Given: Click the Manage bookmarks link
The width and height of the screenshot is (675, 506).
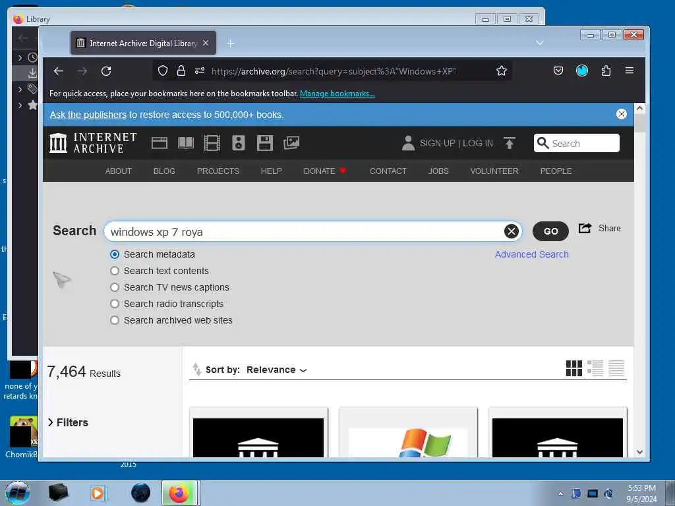Looking at the screenshot, I should tap(337, 94).
